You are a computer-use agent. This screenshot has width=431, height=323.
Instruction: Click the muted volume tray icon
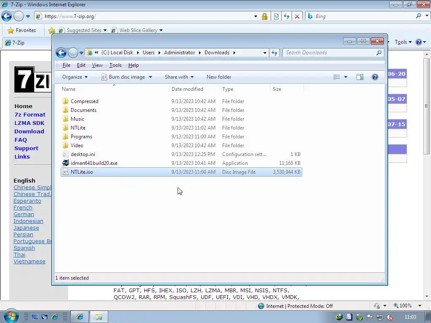[389, 317]
